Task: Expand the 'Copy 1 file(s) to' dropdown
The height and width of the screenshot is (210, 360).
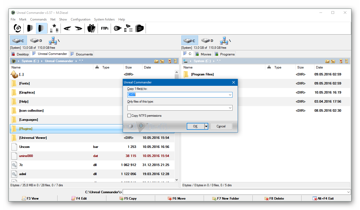Action: tap(230, 95)
